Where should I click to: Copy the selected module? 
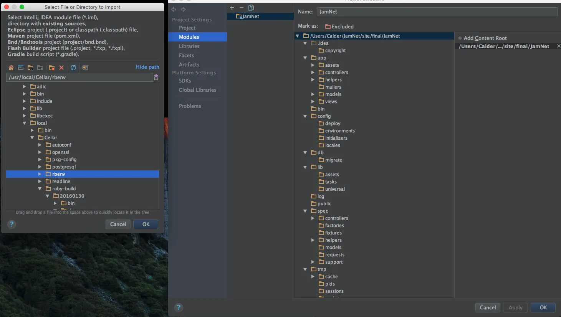(x=251, y=8)
